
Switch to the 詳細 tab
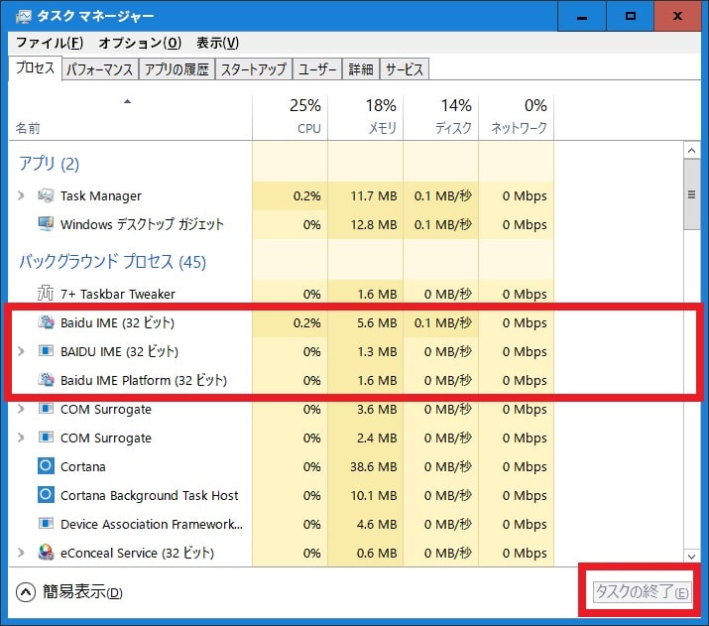tap(361, 69)
